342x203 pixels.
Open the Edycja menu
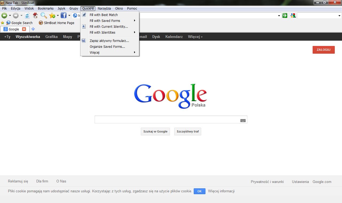16,9
